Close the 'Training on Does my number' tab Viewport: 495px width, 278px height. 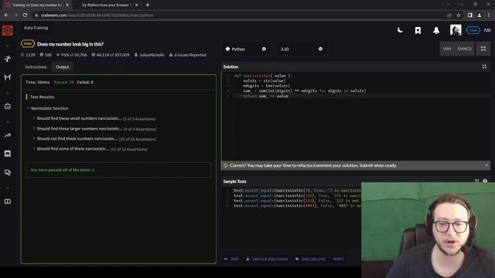[67, 5]
